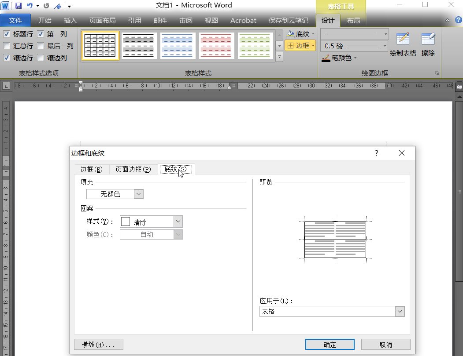The width and height of the screenshot is (463, 356).
Task: Click the Save icon in quick access toolbar
Action: coord(18,5)
